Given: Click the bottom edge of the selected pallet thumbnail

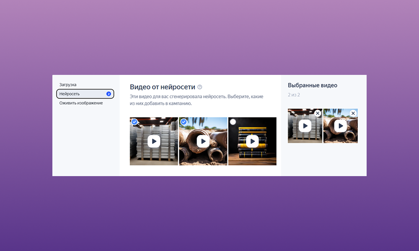Looking at the screenshot, I should click(x=305, y=141).
